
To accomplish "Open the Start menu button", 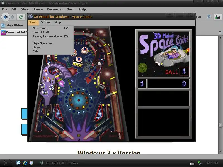I will (x=6, y=163).
